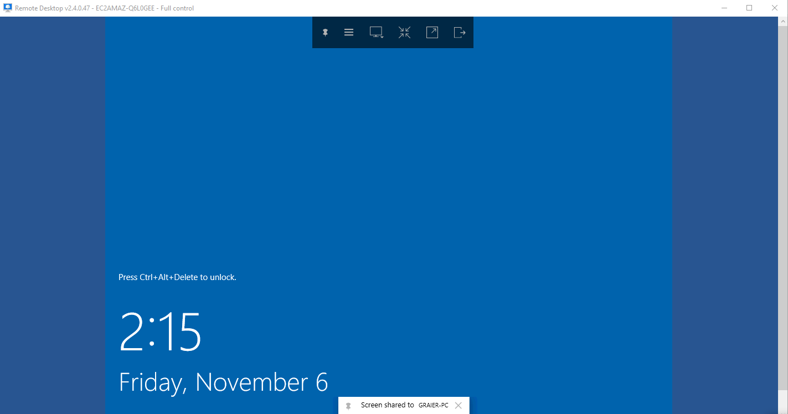
Task: Open the monitor selection dropdown
Action: pyautogui.click(x=377, y=33)
